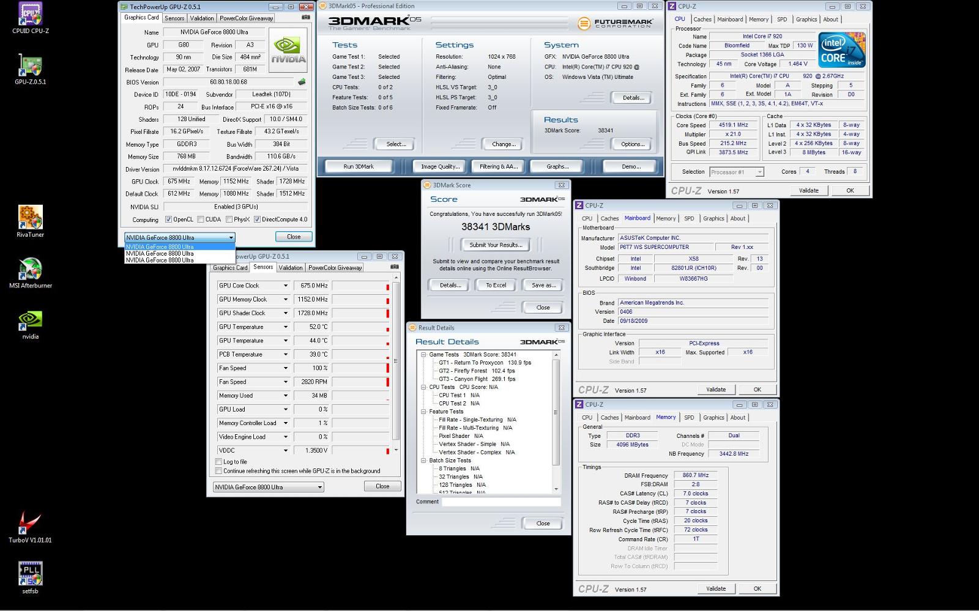Click the Intel Core i7 logo in CPU-Z
The height and width of the screenshot is (611, 979).
(x=841, y=50)
